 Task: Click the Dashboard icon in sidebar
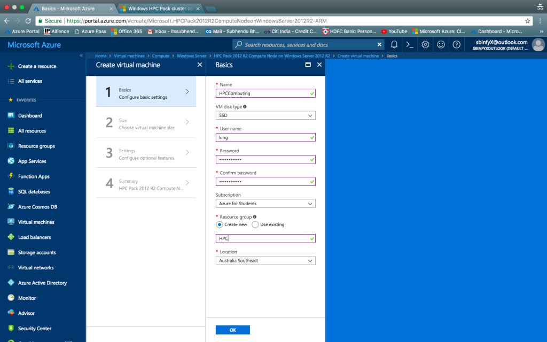tap(11, 115)
